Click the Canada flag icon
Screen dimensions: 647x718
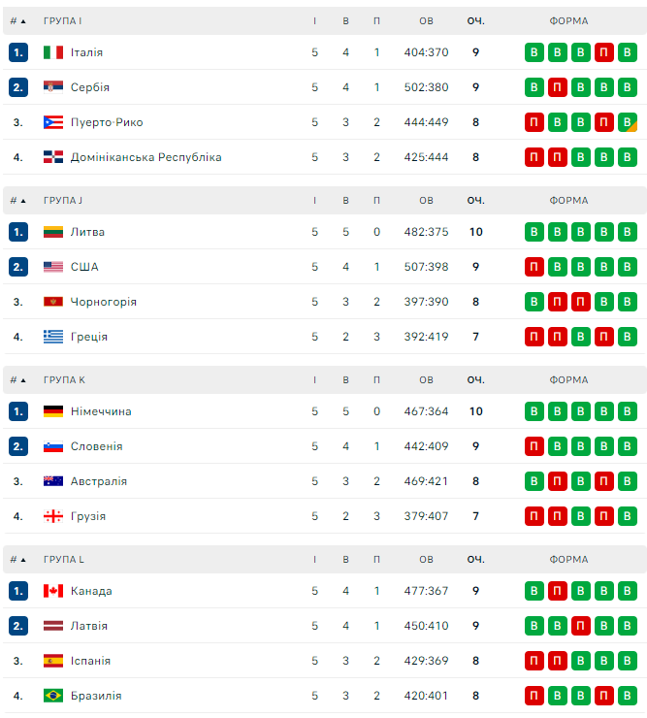53,591
